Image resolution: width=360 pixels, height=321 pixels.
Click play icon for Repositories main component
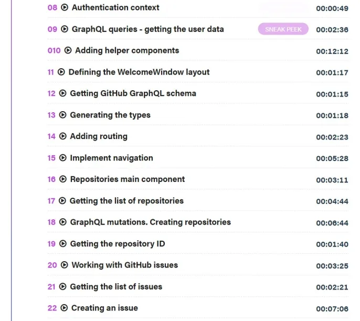[x=63, y=179]
